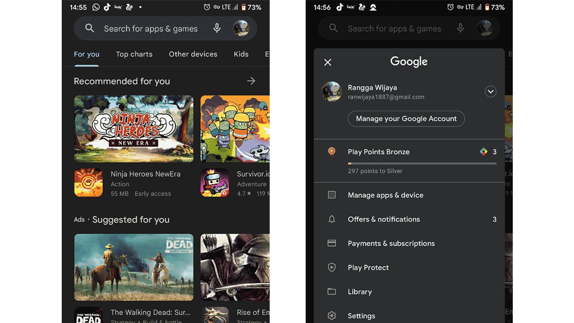The image size is (574, 323).
Task: Tap the Search for apps & games field
Action: point(166,29)
